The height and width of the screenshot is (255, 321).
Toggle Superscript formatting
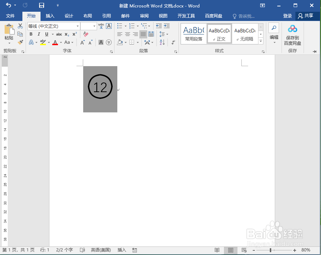[75, 34]
